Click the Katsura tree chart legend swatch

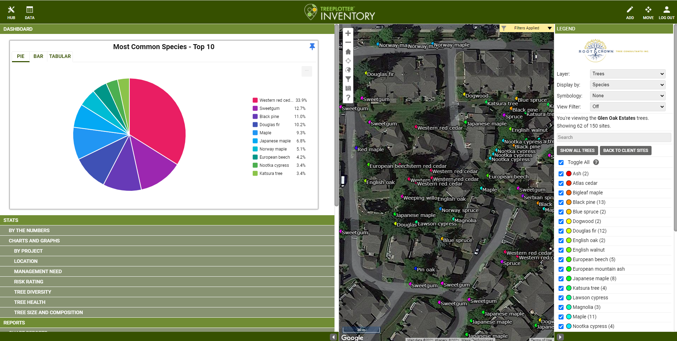coord(255,174)
